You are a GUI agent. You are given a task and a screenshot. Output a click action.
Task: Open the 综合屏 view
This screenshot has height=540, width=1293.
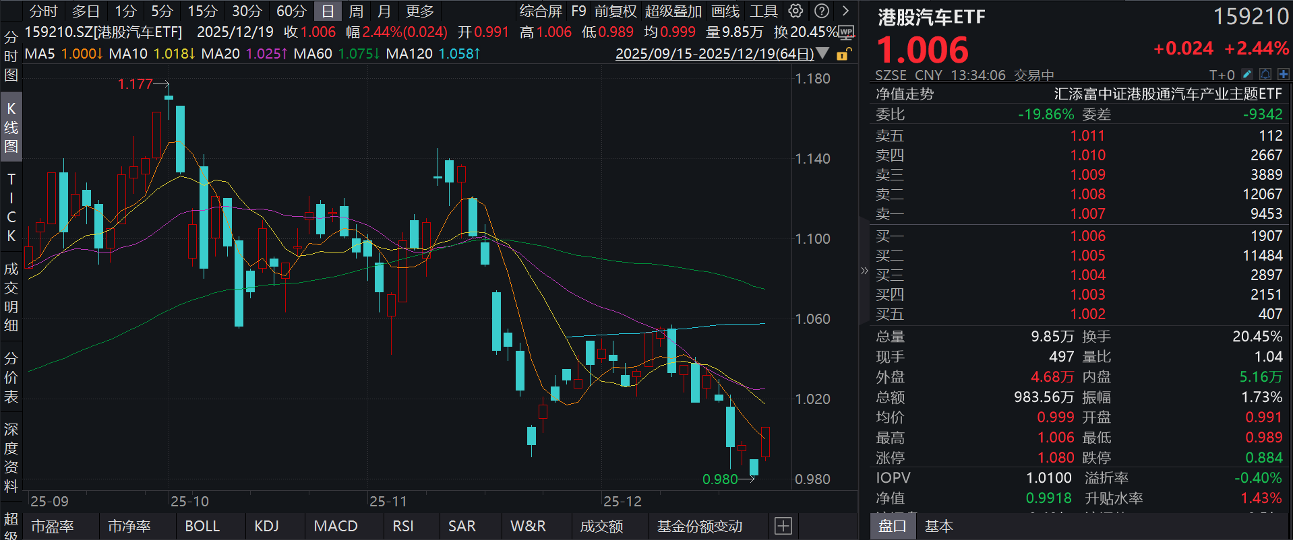(x=540, y=11)
